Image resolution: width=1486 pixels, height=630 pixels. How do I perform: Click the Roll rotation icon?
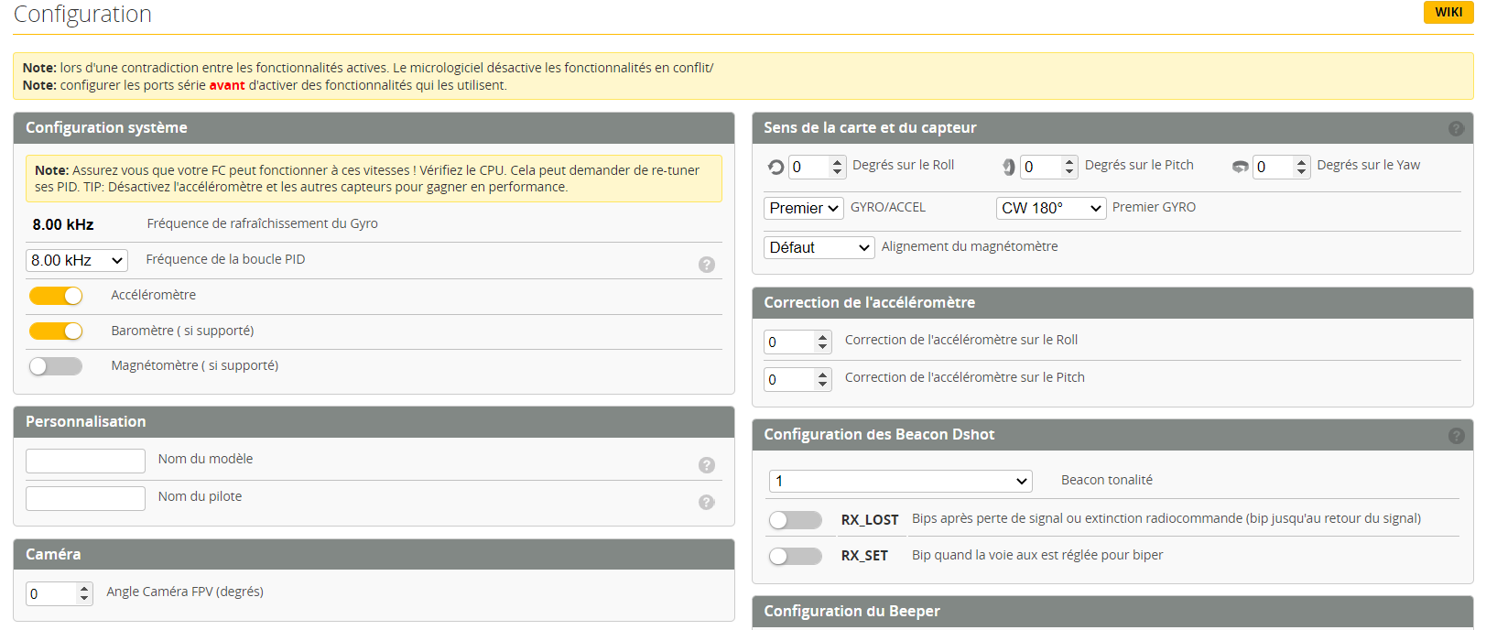[x=776, y=167]
